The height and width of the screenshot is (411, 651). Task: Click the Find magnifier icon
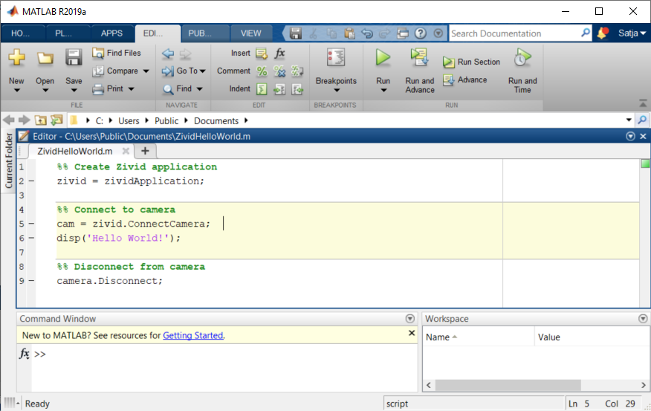[168, 89]
